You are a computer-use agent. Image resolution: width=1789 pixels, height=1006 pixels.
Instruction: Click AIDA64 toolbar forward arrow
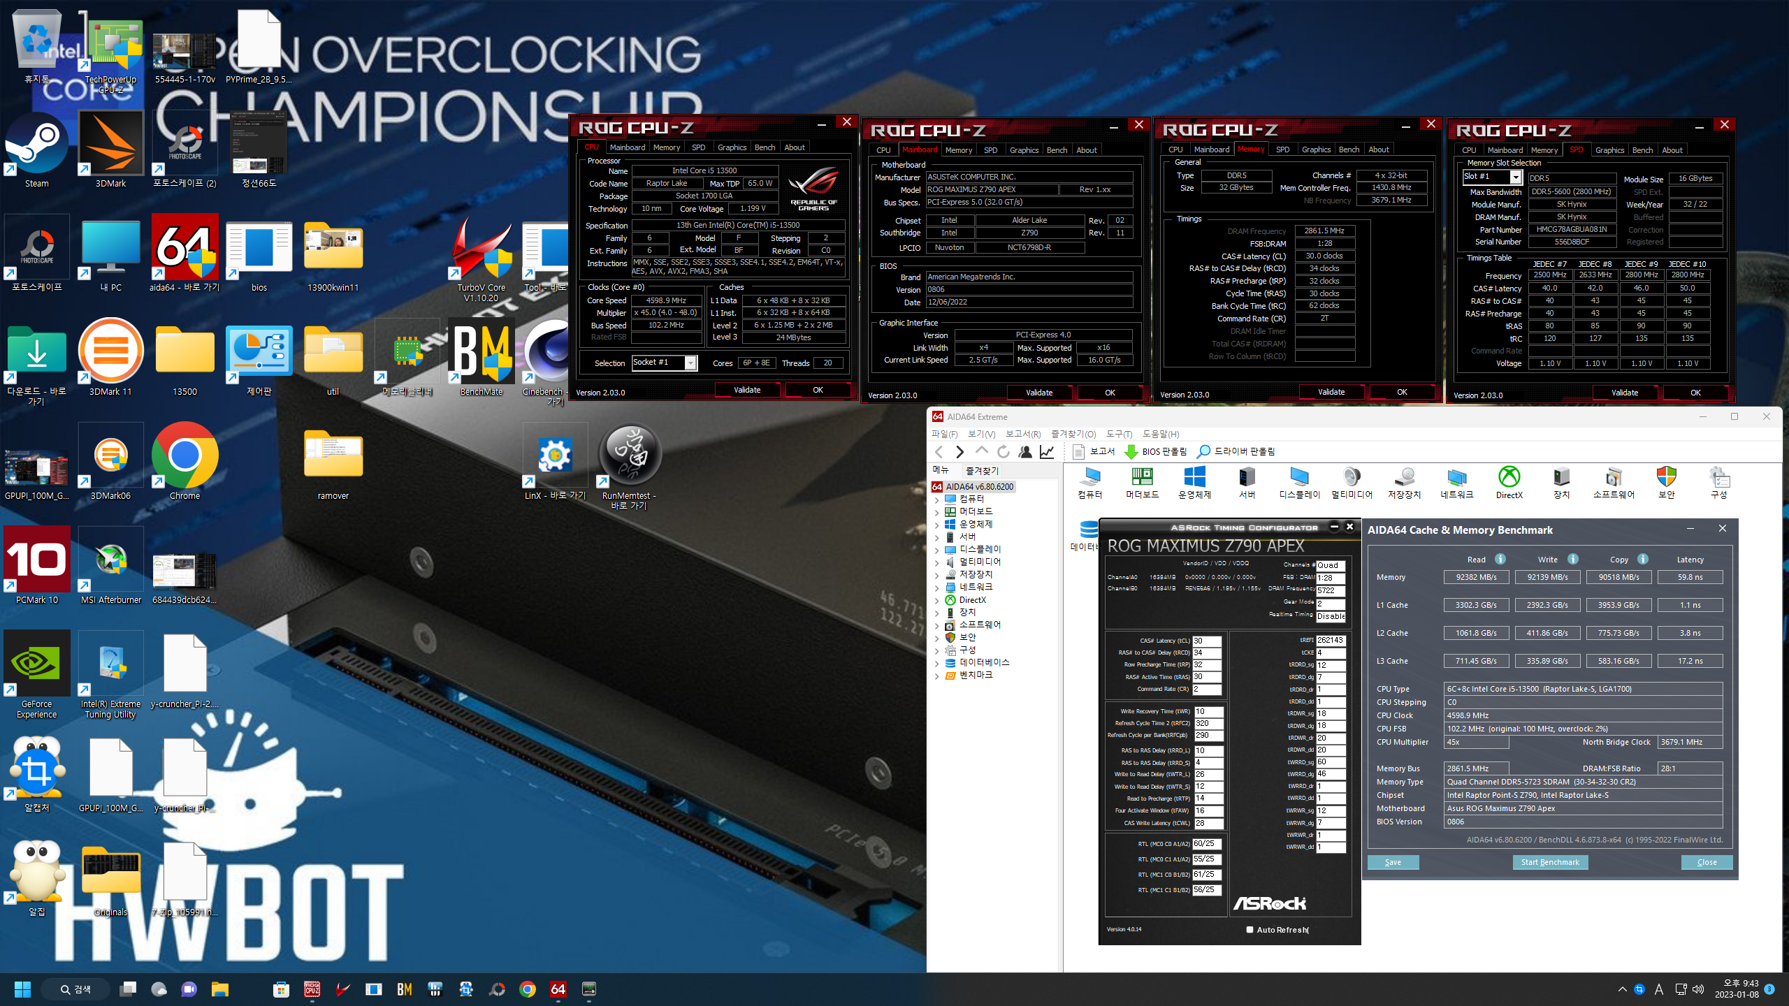coord(960,452)
